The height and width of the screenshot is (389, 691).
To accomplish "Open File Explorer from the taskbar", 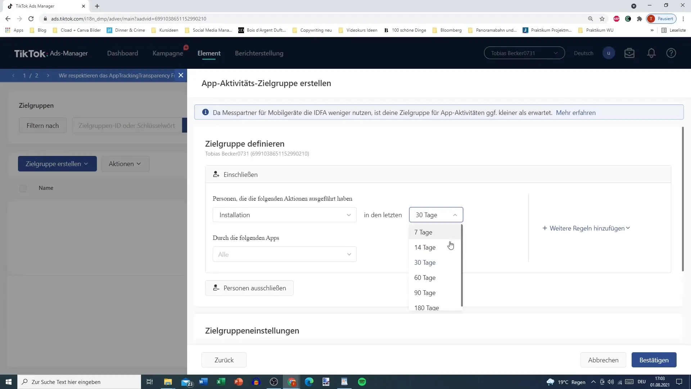I will pyautogui.click(x=168, y=382).
